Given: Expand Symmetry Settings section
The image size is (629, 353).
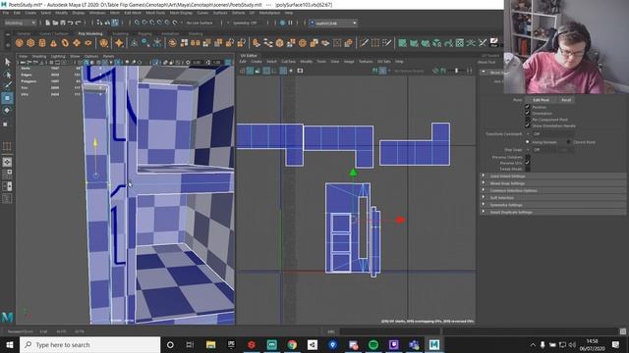Looking at the screenshot, I should pyautogui.click(x=552, y=205).
